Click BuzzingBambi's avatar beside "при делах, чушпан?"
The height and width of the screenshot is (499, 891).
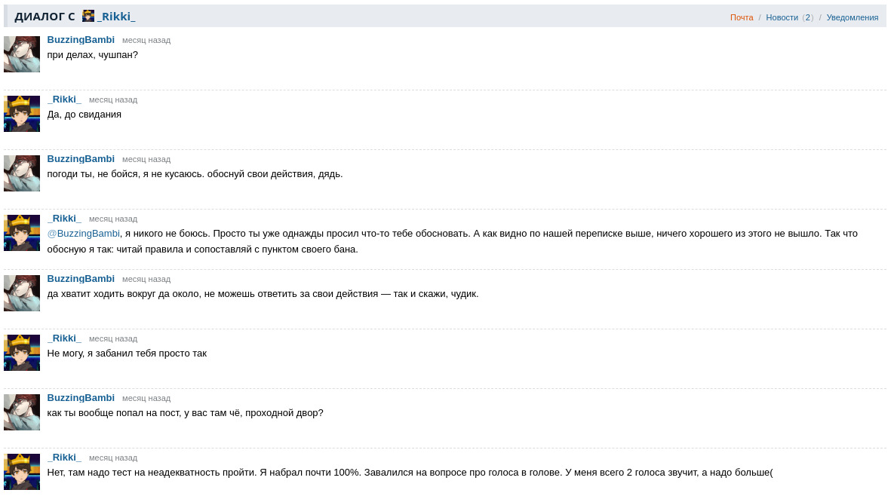click(x=22, y=54)
